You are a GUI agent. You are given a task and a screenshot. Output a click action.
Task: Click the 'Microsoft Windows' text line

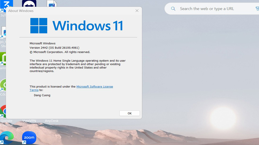(x=42, y=43)
